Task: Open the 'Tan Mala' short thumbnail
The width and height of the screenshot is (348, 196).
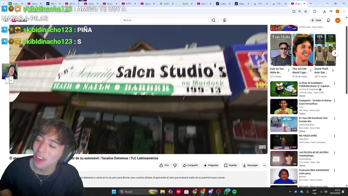Action: point(281,50)
